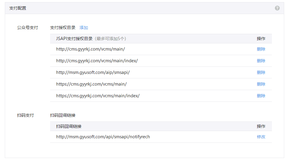This screenshot has height=161, width=286.
Task: Delete the http://msm.gyusoft.com/aip/smsapi/ entry
Action: click(x=261, y=72)
